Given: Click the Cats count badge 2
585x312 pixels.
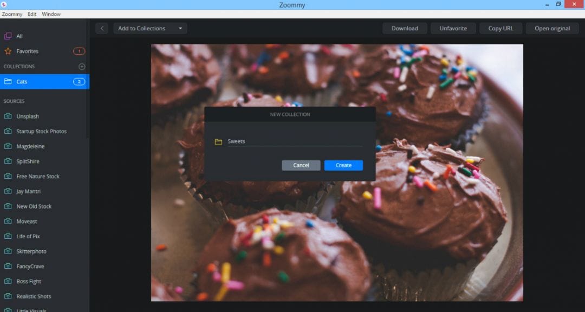Looking at the screenshot, I should point(79,81).
